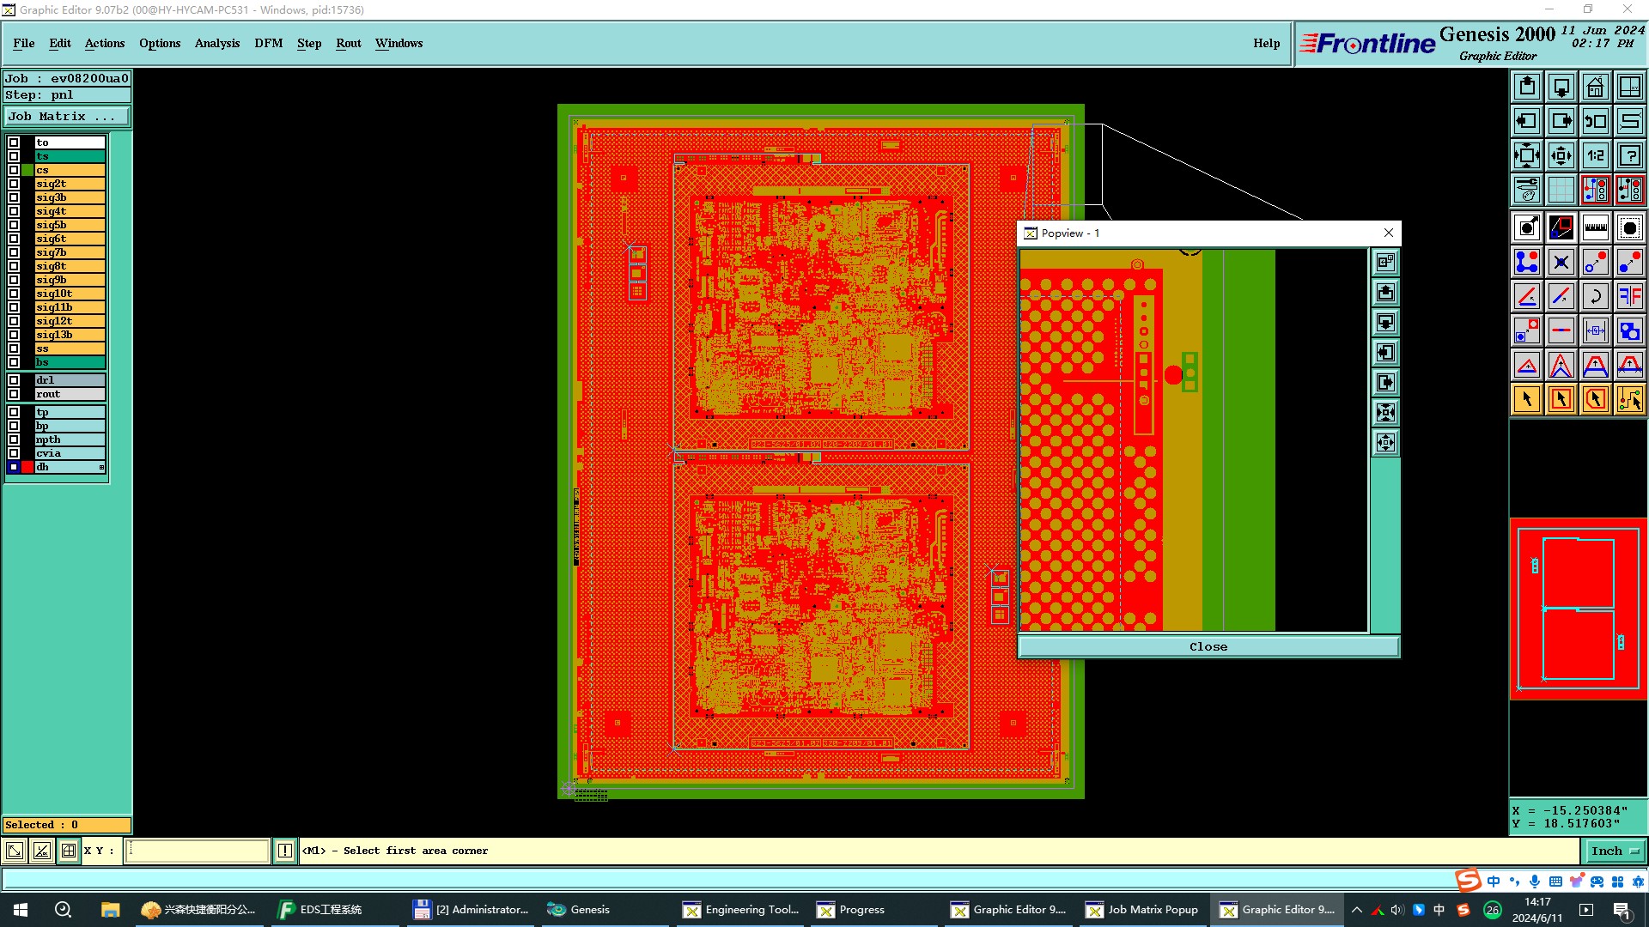1649x927 pixels.
Task: Toggle the grid display icon
Action: (x=1561, y=190)
